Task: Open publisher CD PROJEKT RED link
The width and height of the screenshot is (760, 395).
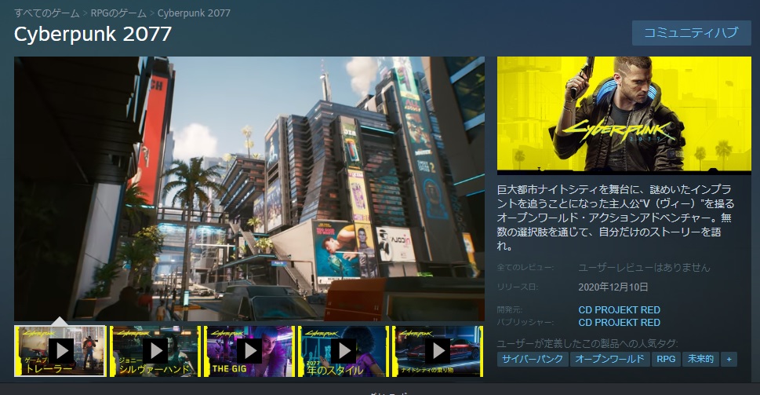Action: click(619, 322)
